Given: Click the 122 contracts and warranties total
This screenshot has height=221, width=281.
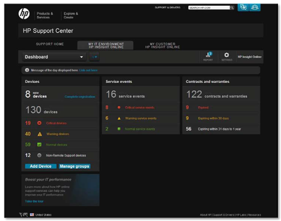Looking at the screenshot, I should [x=216, y=95].
